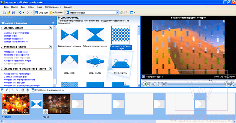Open the Правка menu

14,7
